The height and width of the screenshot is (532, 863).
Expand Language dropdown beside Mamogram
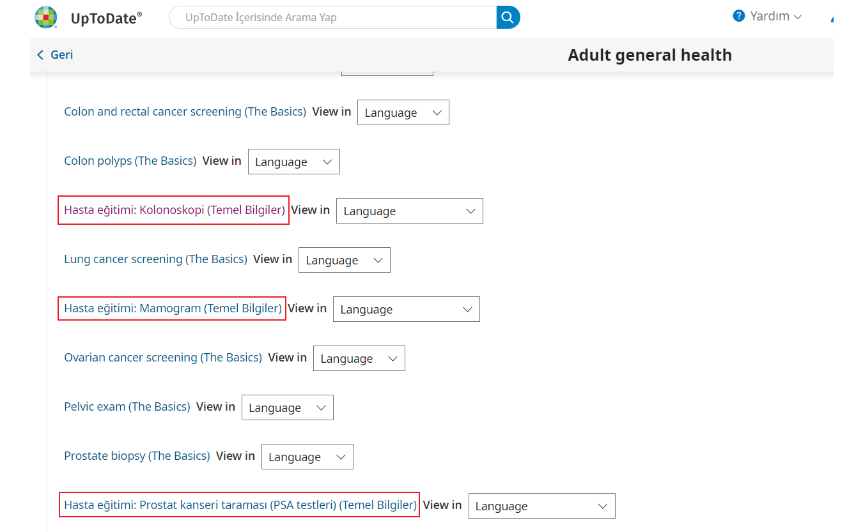click(406, 309)
